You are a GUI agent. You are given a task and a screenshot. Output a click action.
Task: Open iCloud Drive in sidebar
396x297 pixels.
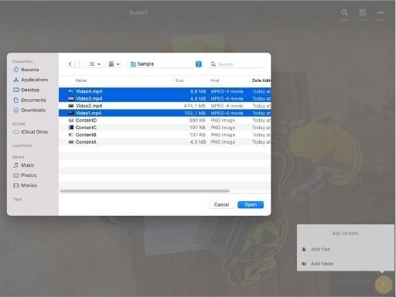[31, 131]
